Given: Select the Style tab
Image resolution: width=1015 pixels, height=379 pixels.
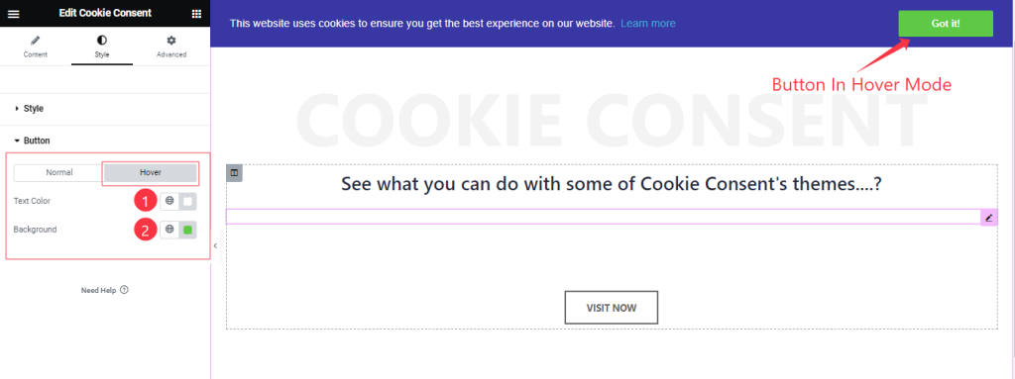Looking at the screenshot, I should click(x=102, y=47).
